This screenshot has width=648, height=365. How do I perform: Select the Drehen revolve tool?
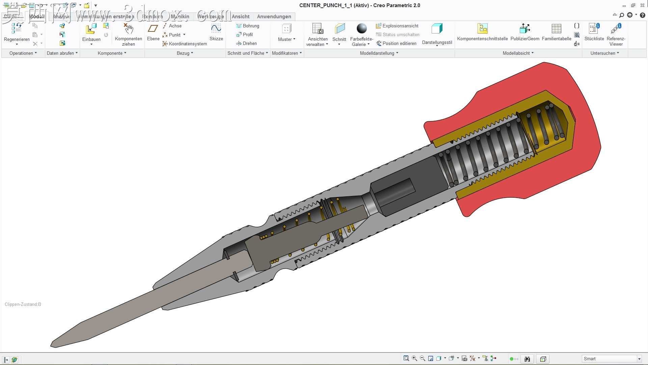pyautogui.click(x=247, y=43)
